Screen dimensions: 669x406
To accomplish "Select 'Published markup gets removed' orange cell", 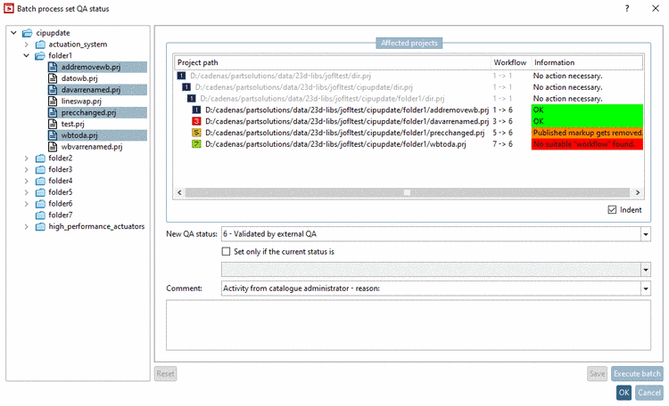I will tap(587, 133).
